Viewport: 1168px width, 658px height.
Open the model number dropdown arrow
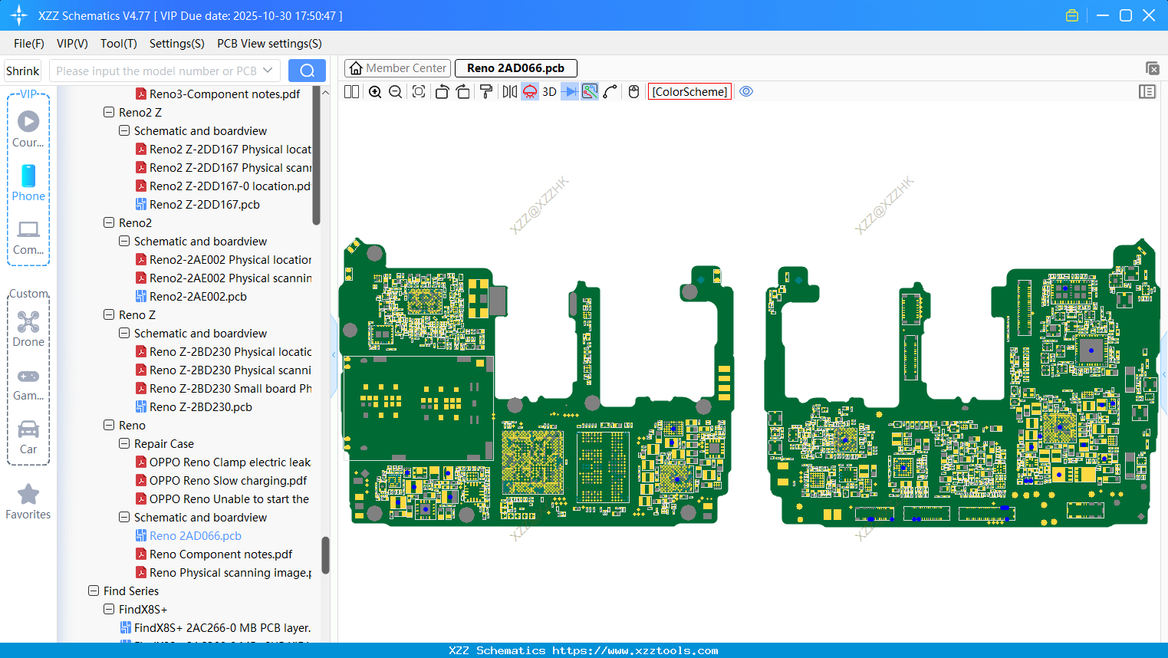click(268, 71)
